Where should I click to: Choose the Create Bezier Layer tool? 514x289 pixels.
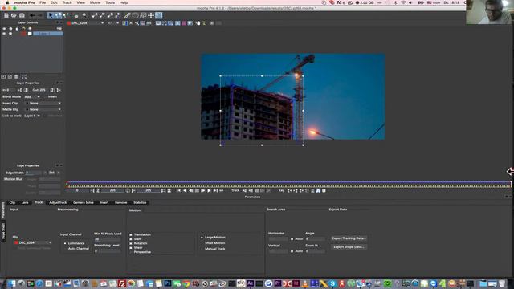(110, 15)
